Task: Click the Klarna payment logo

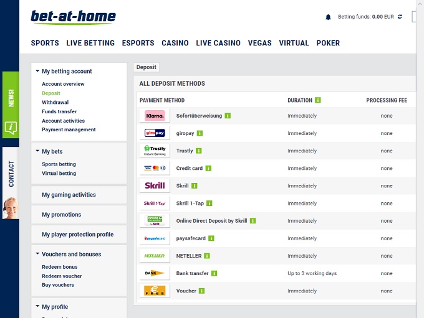Action: pyautogui.click(x=154, y=116)
